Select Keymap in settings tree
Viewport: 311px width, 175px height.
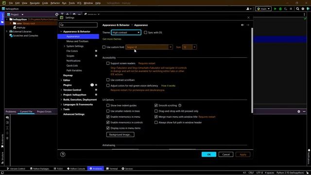click(68, 75)
